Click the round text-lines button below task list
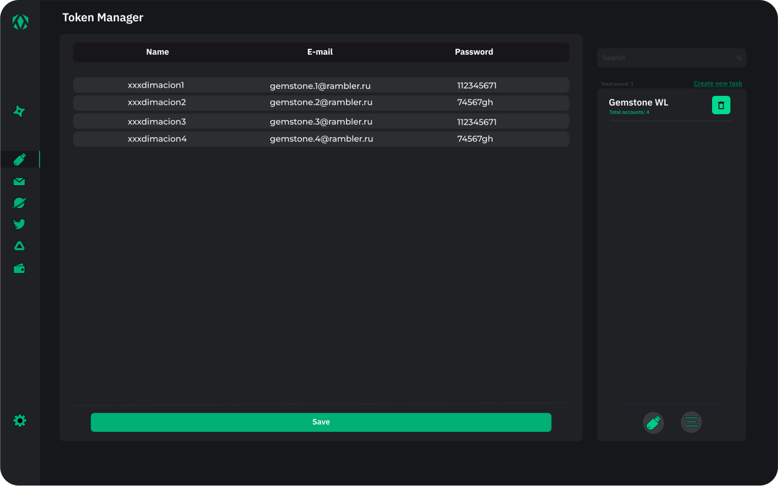 click(691, 422)
